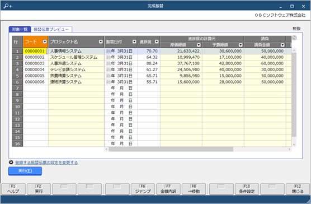This screenshot has height=204, width=311.
Task: Click the vertical scrollbar down arrow
Action: click(294, 145)
